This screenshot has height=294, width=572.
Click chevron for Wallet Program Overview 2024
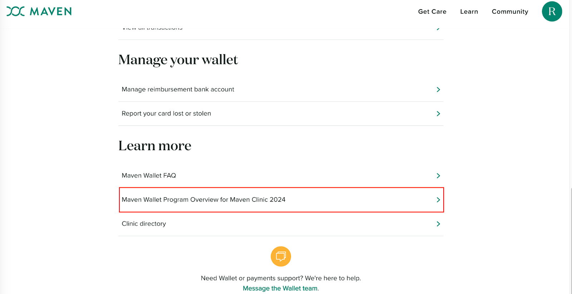coord(438,200)
